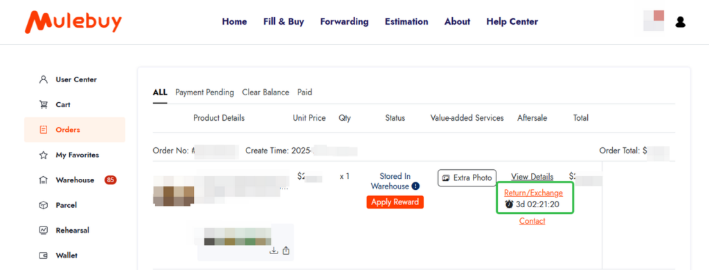Click the Mulebuy logo
Screen dimensions: 709x270
[73, 21]
